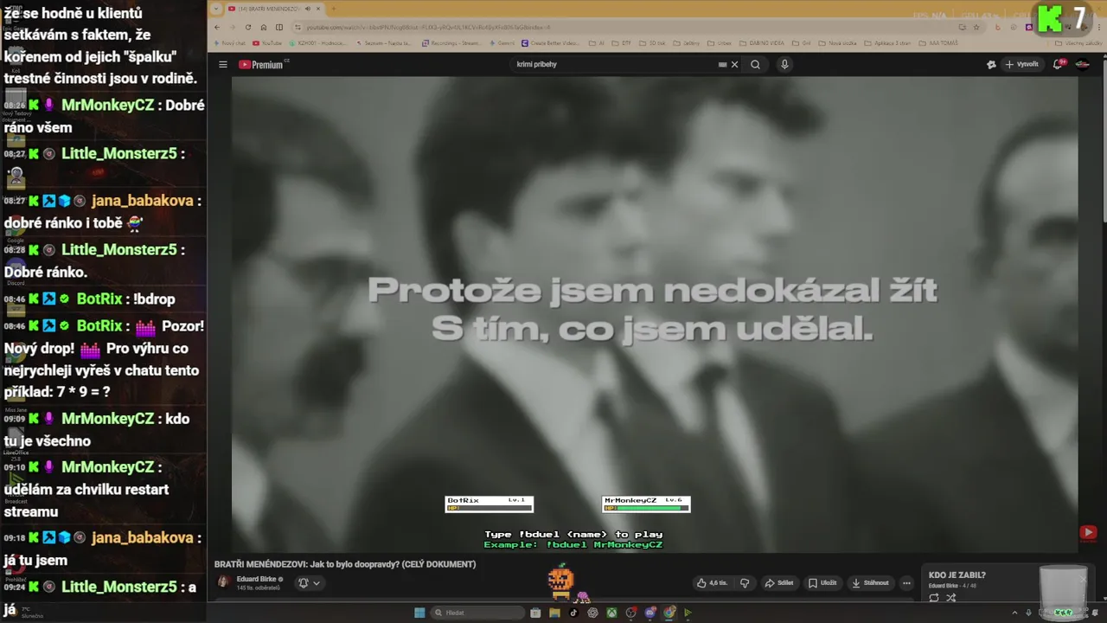Screen dimensions: 1107x623
Task: Open the 'KDO JE ZABIL?' playlist title
Action: coord(957,575)
